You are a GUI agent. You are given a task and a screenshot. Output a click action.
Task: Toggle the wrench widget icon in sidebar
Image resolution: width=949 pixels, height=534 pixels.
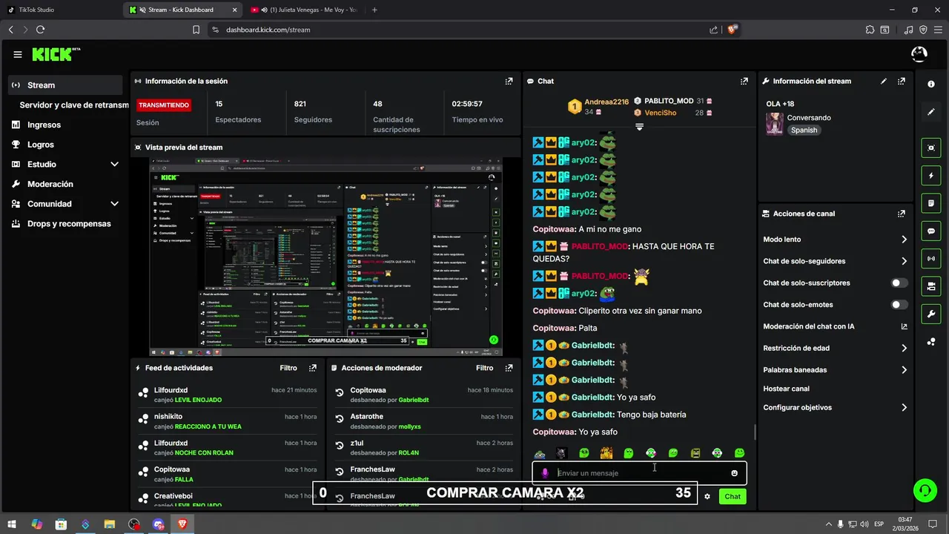pos(931,314)
